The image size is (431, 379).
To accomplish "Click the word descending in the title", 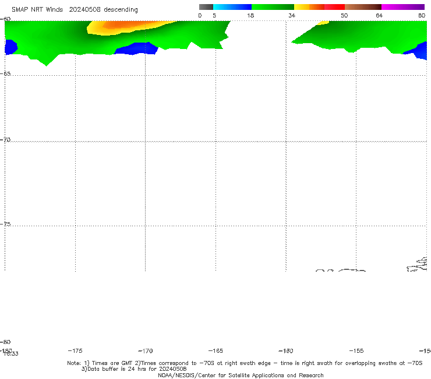I will click(121, 10).
